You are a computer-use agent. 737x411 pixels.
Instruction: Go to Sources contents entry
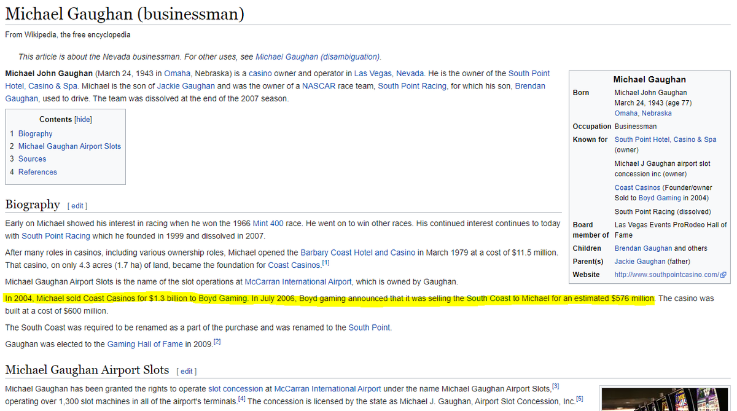tap(32, 159)
